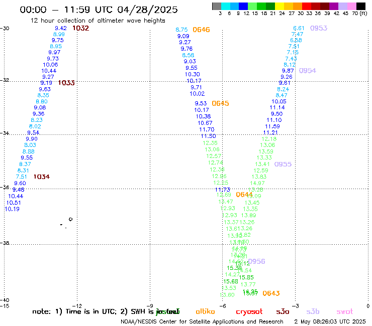Select the 0955 s3b time marker
Image resolution: width=372 pixels, height=326 pixels.
tap(283, 165)
